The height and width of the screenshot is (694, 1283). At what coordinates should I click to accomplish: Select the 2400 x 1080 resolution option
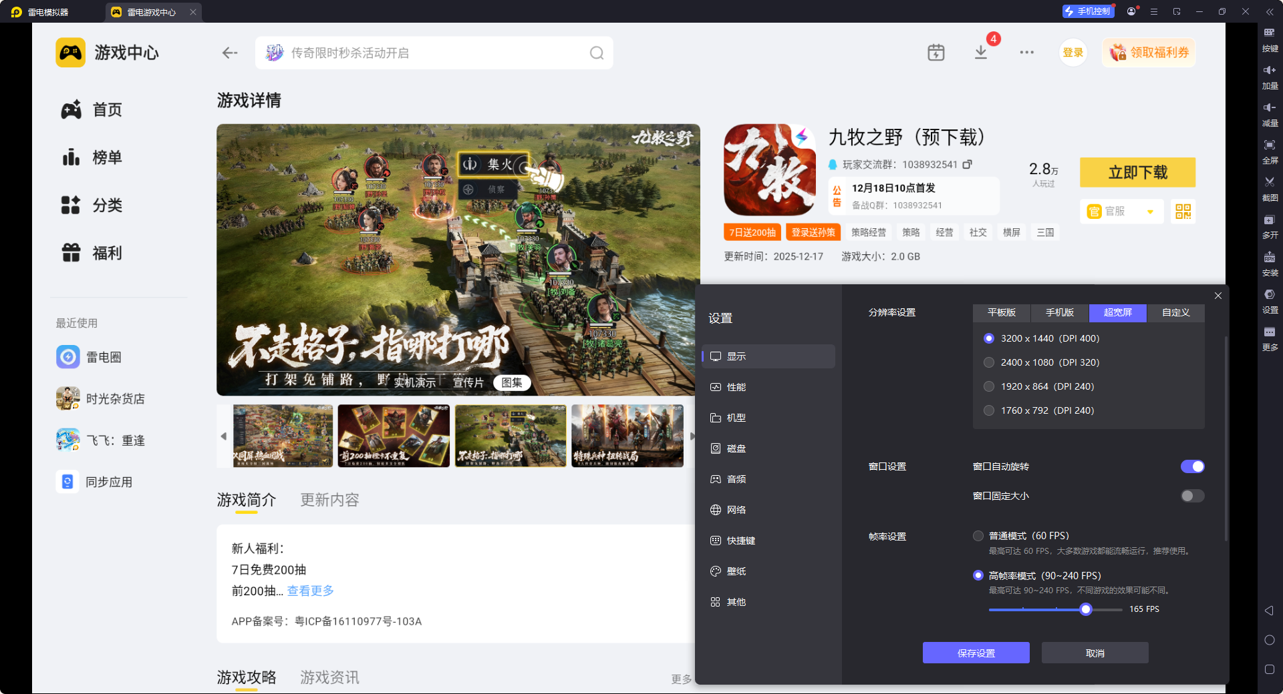point(989,362)
